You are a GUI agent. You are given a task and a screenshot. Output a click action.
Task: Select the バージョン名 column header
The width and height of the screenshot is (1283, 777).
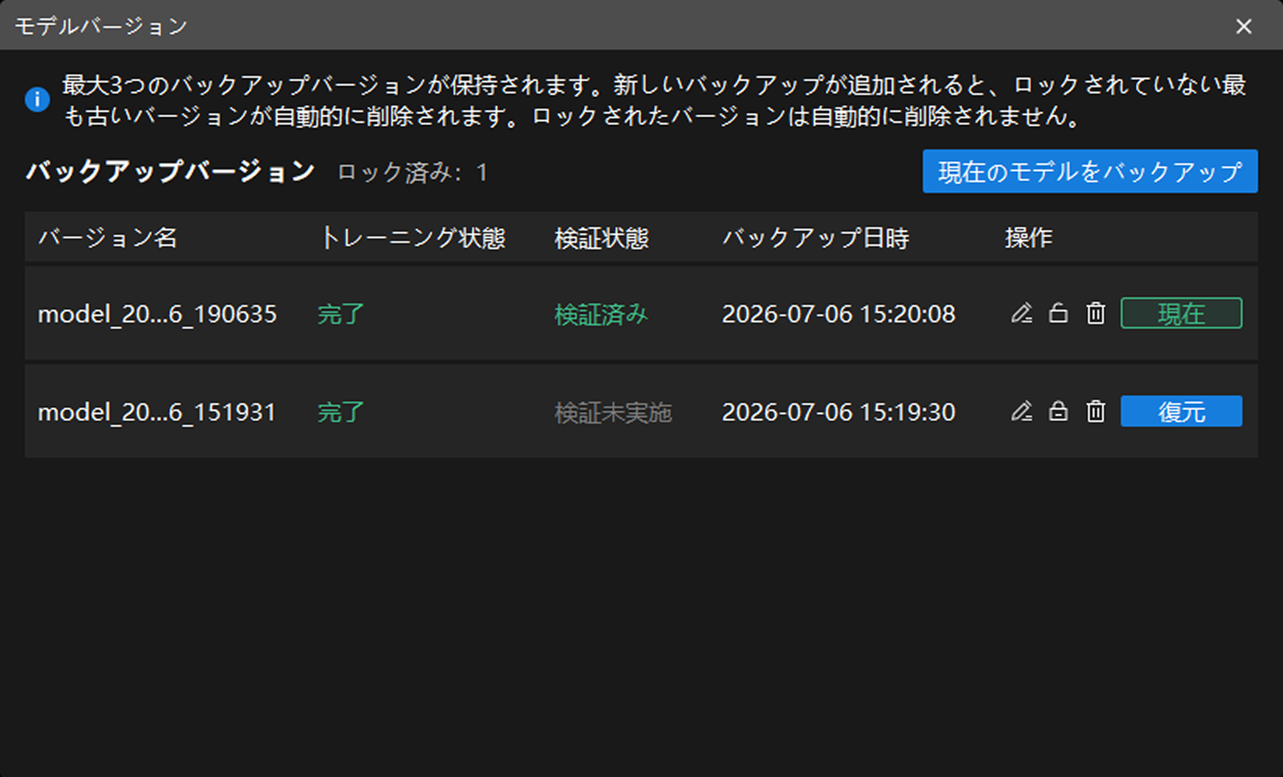[x=108, y=238]
